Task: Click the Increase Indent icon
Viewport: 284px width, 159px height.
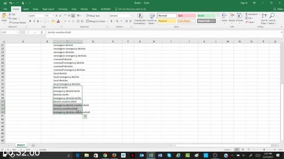Action: (82, 21)
